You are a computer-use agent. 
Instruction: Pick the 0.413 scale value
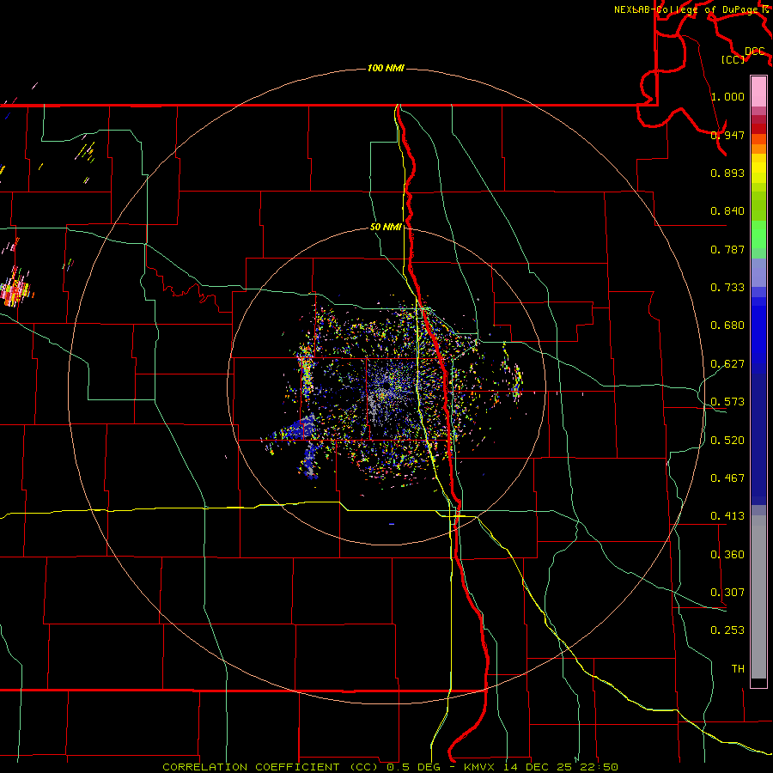point(727,516)
